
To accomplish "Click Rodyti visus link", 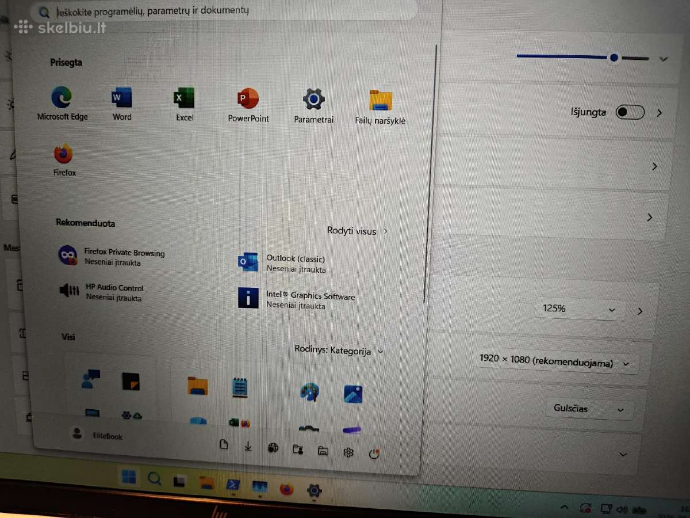I will [357, 231].
